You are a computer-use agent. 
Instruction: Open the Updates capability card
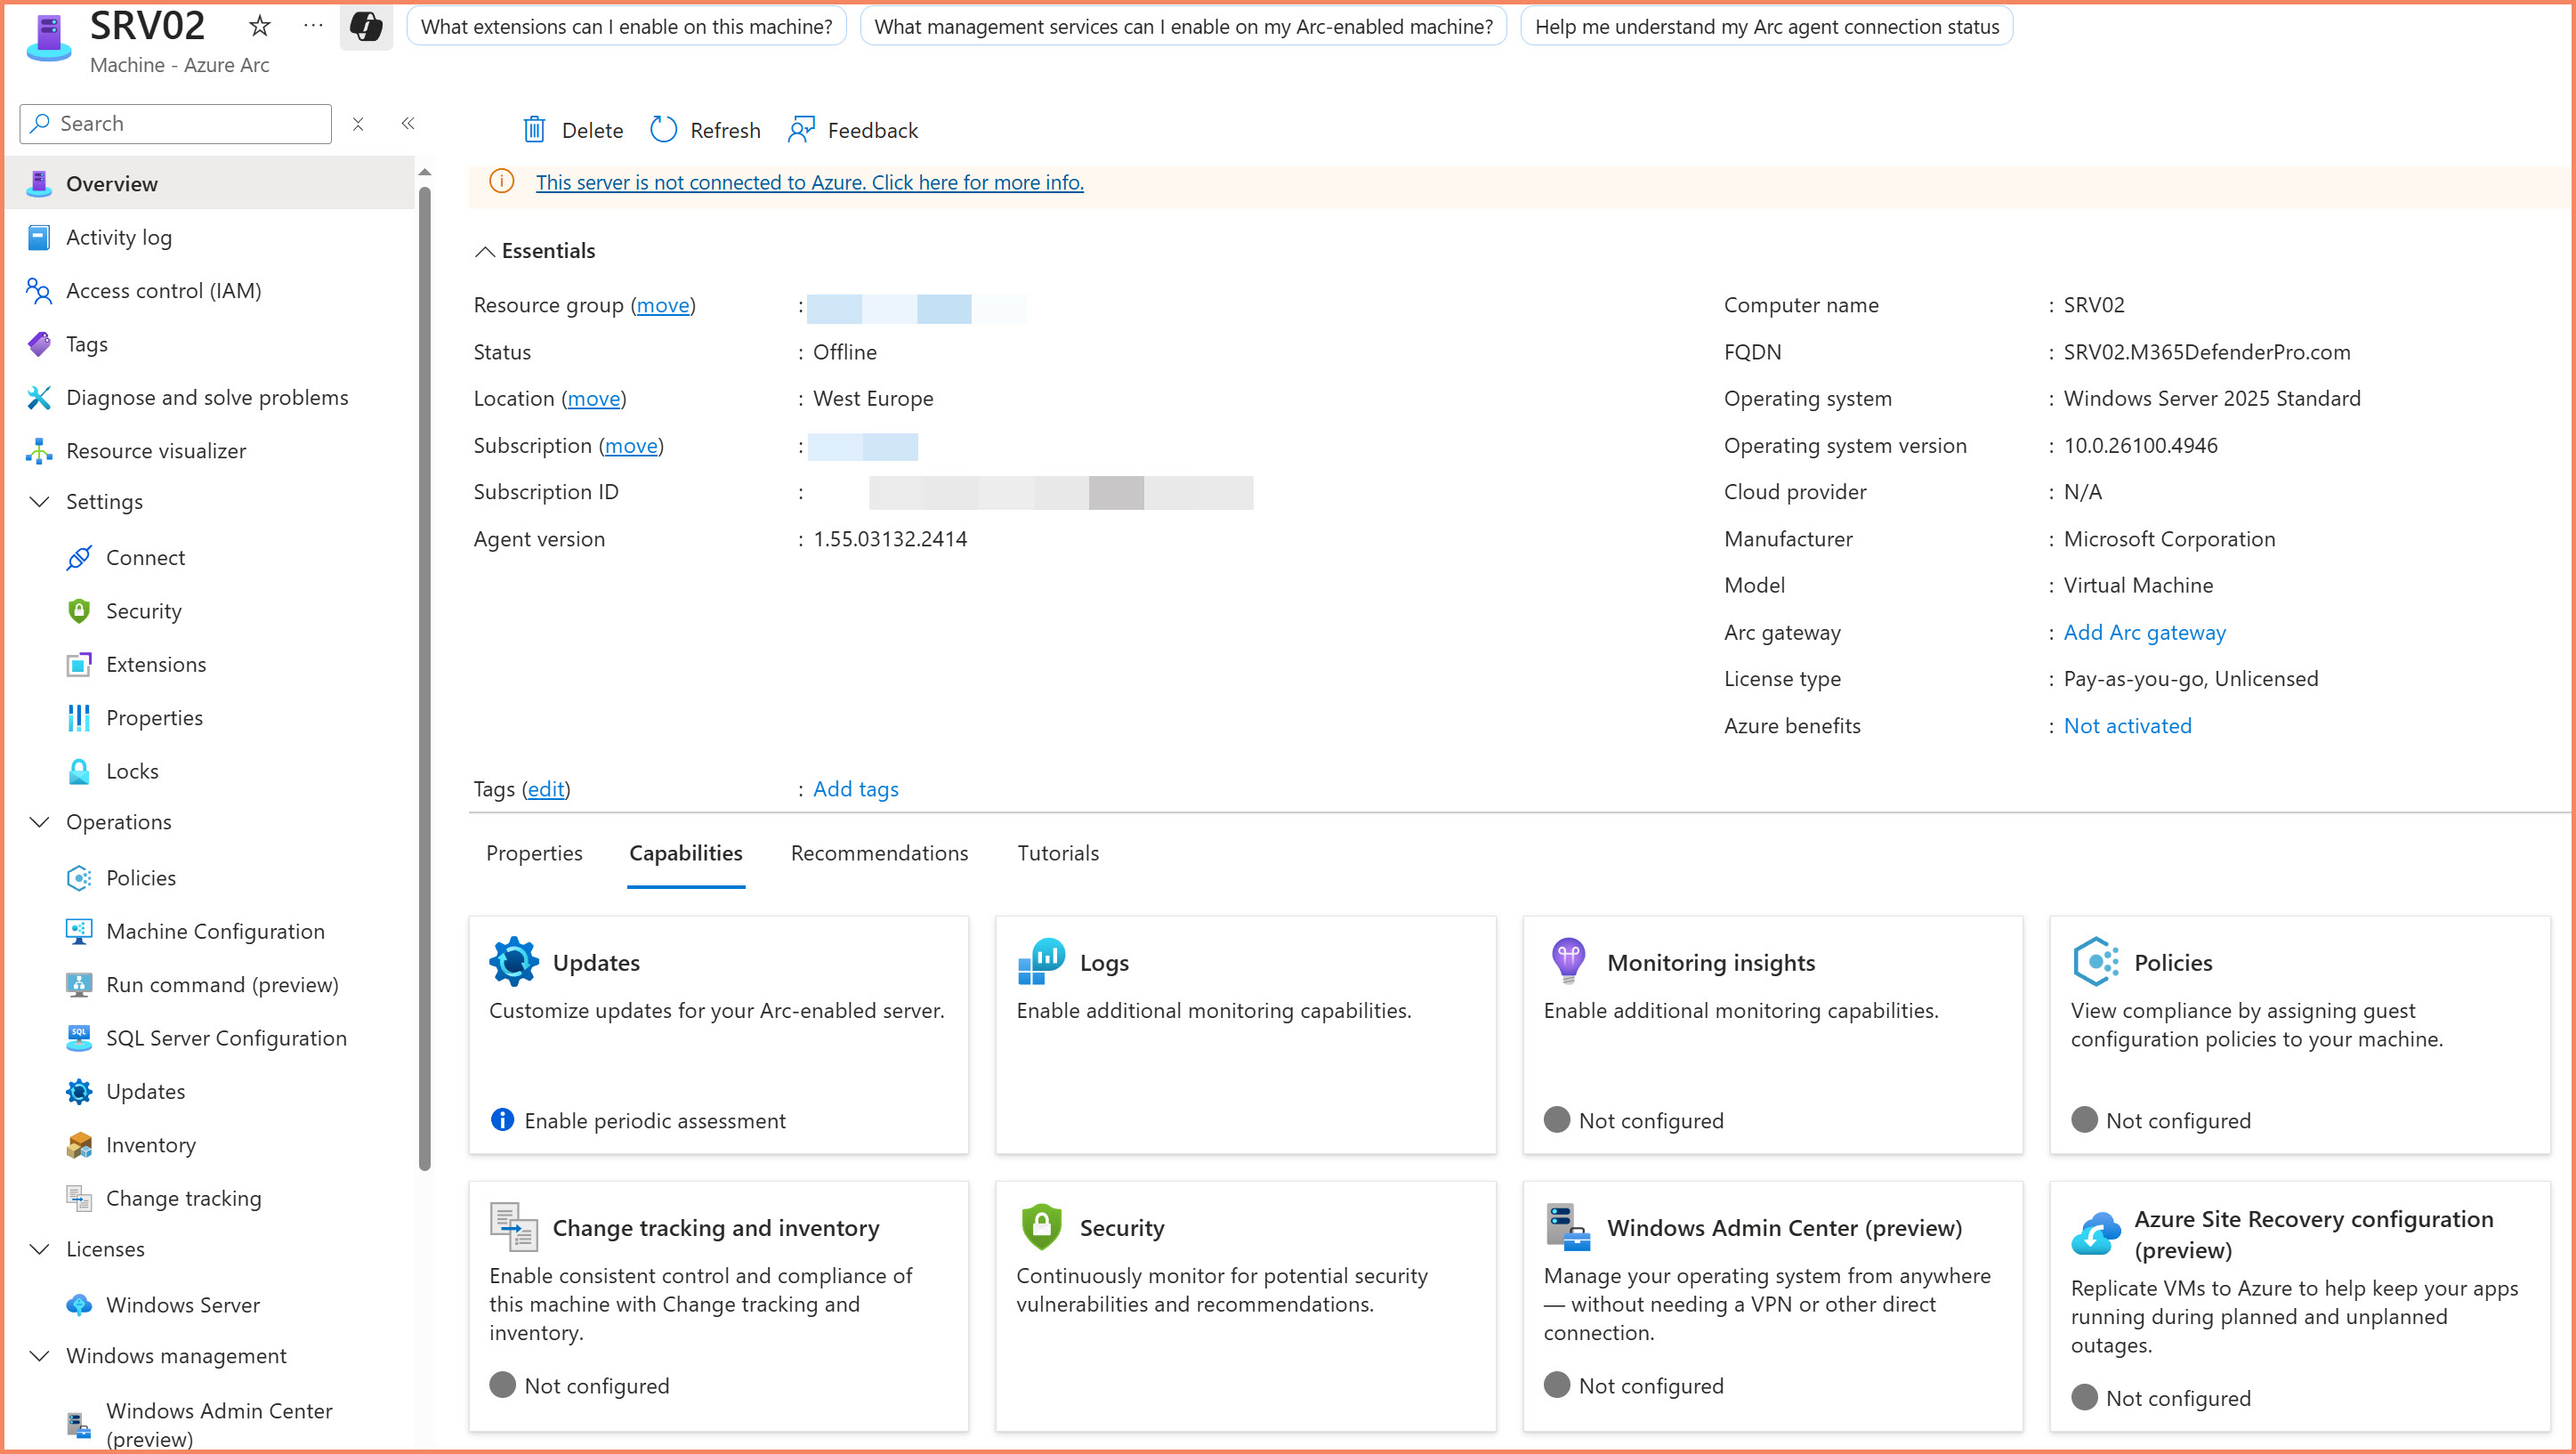[719, 1035]
